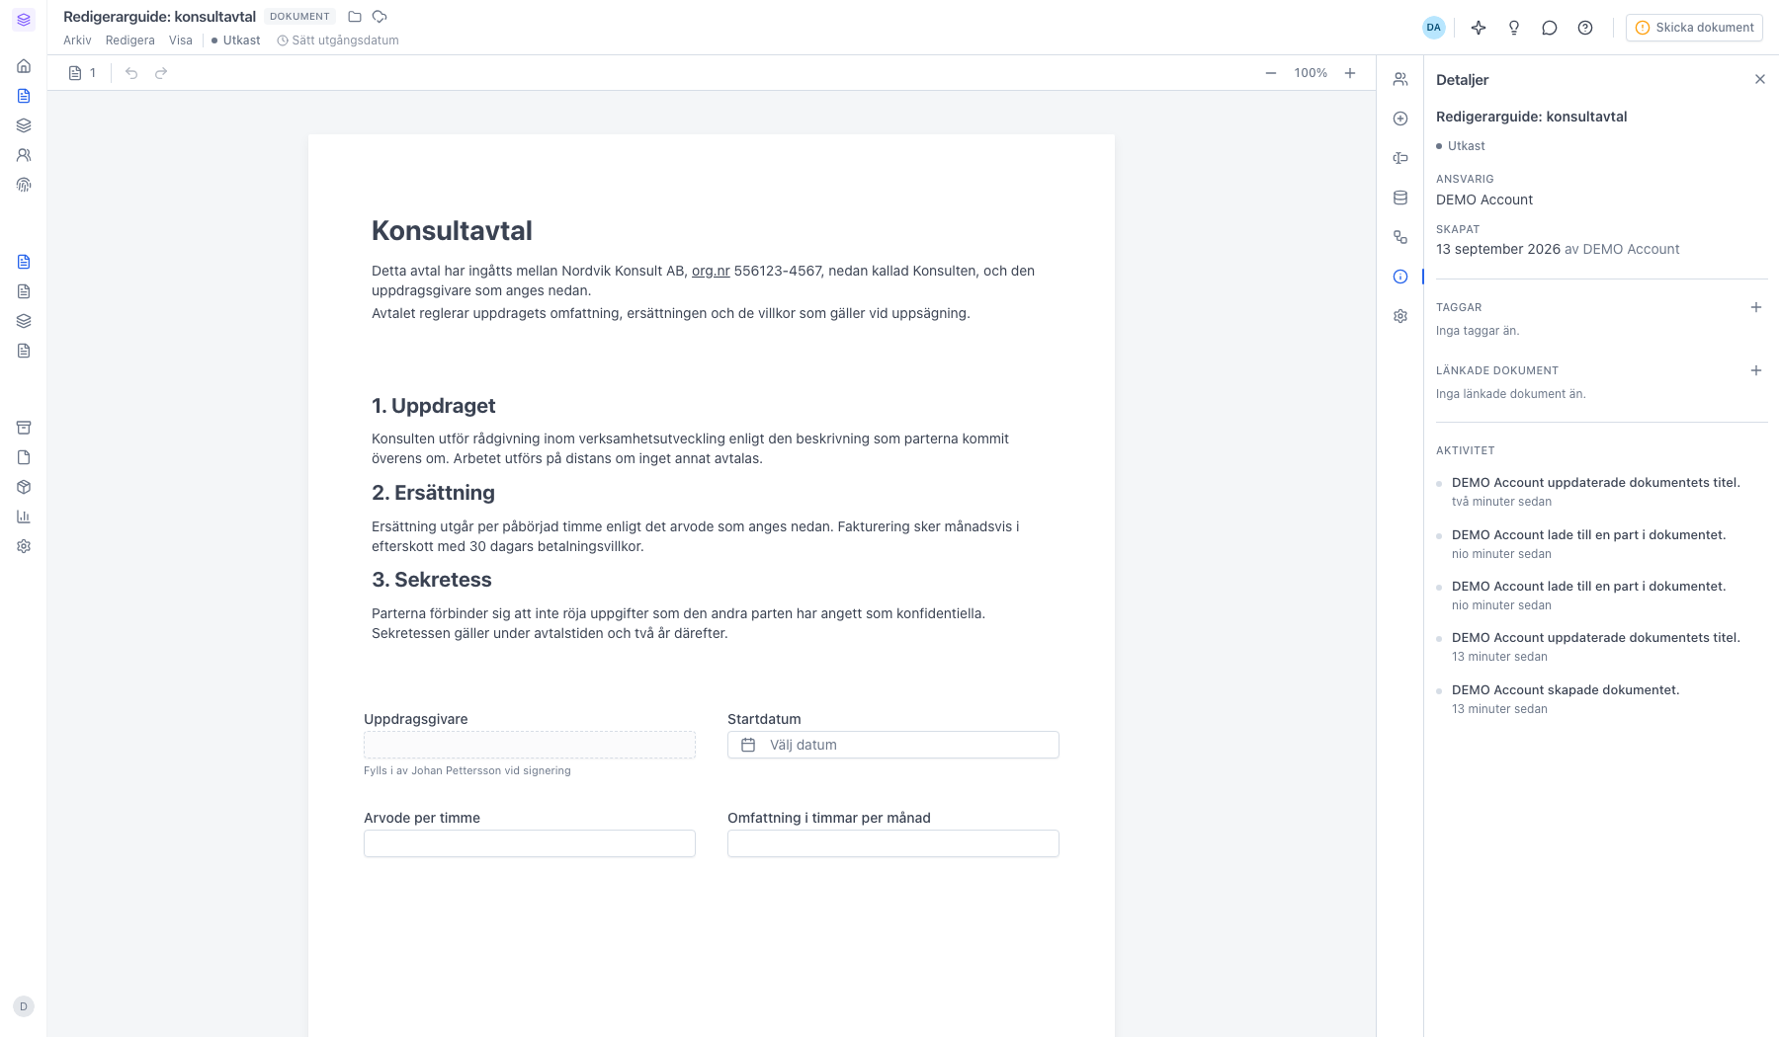Click Sätt utgångsdatum

338,40
